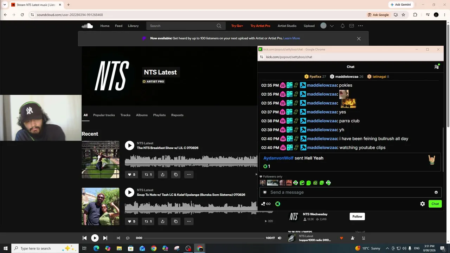Open the SoundCloud more options menu
This screenshot has height=253, width=450.
[360, 26]
